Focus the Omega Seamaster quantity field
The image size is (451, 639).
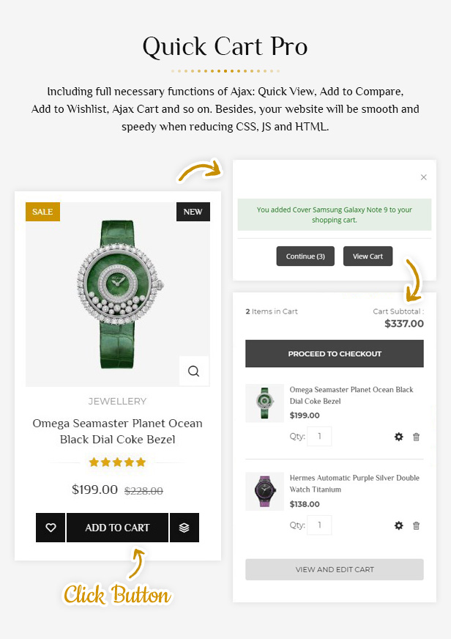(319, 437)
